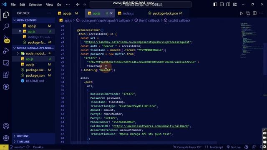The width and height of the screenshot is (267, 150).
Task: Split the editor to the right
Action: pyautogui.click(x=254, y=13)
